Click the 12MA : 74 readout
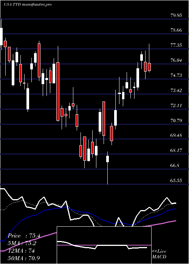The image size is (189, 264). pos(21,251)
